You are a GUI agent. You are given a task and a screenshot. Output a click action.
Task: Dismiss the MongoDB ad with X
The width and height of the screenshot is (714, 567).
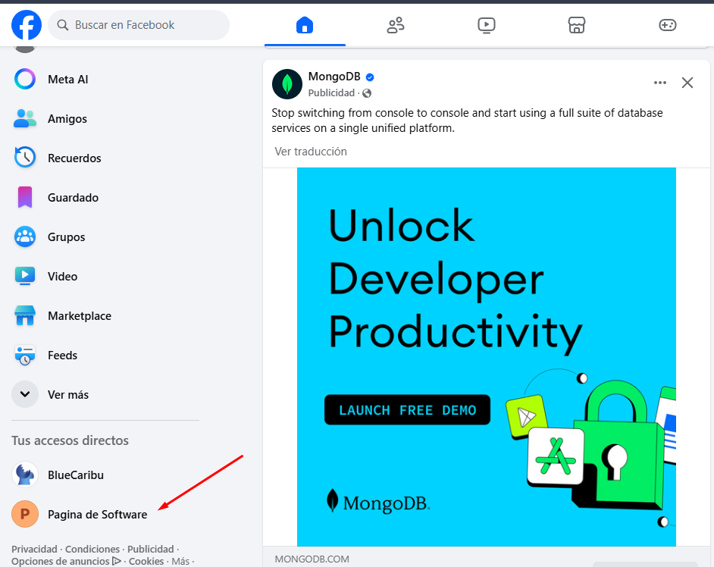click(x=687, y=83)
